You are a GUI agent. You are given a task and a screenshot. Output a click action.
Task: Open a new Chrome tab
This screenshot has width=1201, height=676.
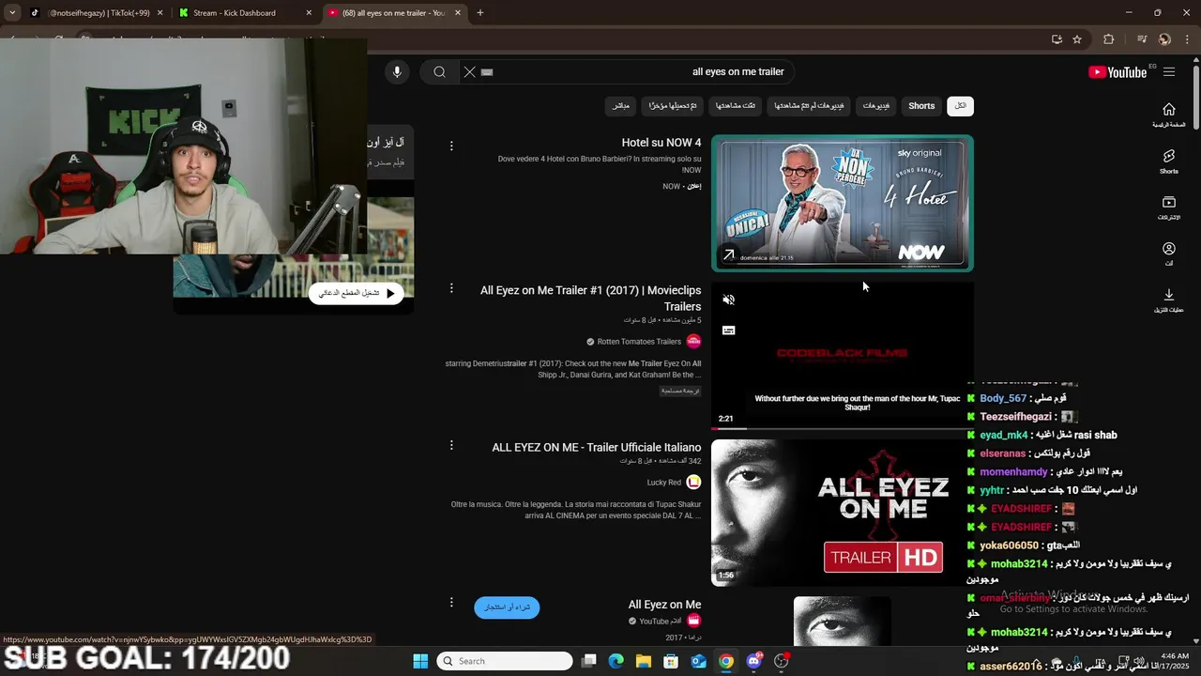[480, 13]
